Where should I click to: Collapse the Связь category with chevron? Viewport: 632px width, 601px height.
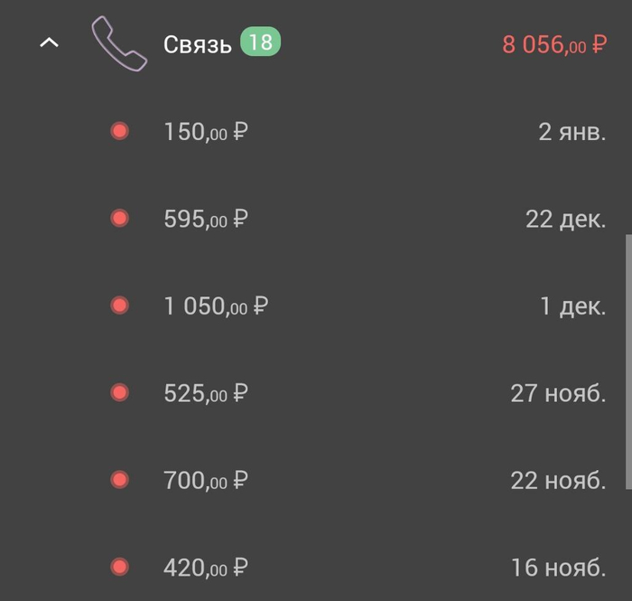pyautogui.click(x=50, y=42)
